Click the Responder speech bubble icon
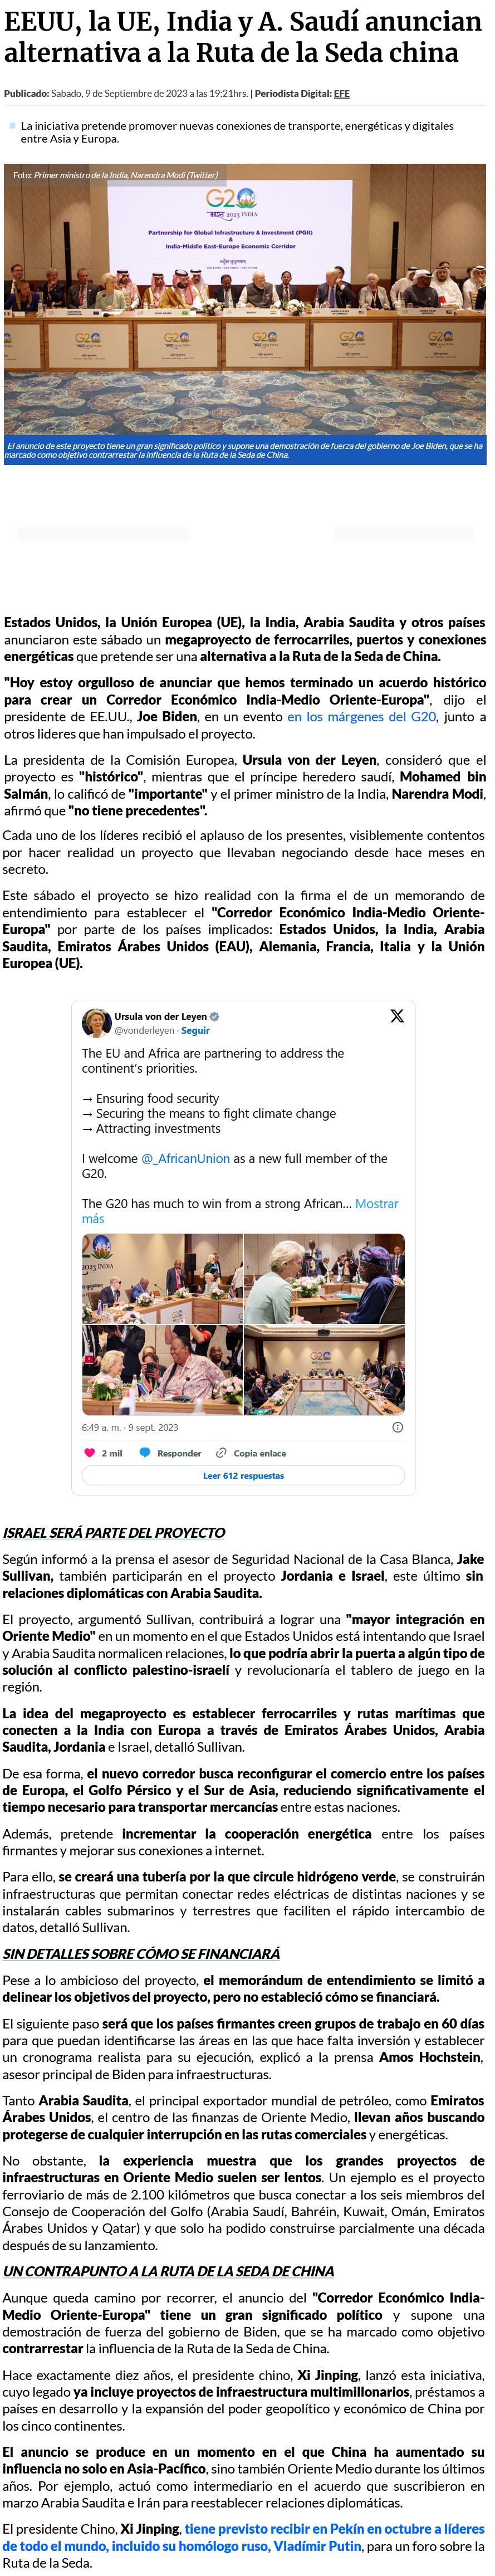495x2576 pixels. click(x=145, y=1453)
